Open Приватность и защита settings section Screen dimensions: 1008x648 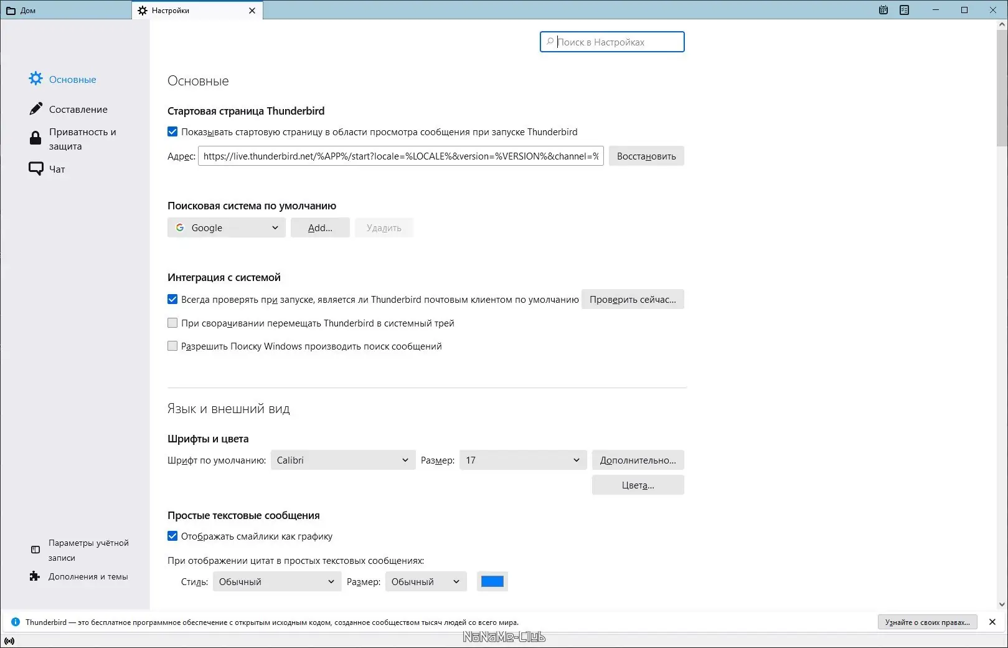tap(82, 139)
